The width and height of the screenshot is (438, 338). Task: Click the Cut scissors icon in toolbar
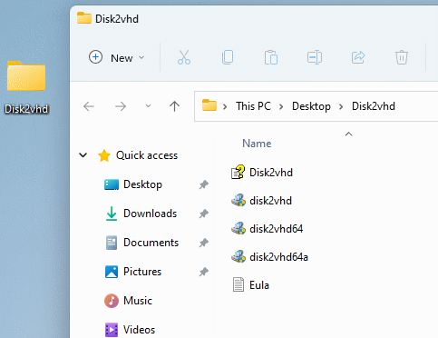coord(184,57)
